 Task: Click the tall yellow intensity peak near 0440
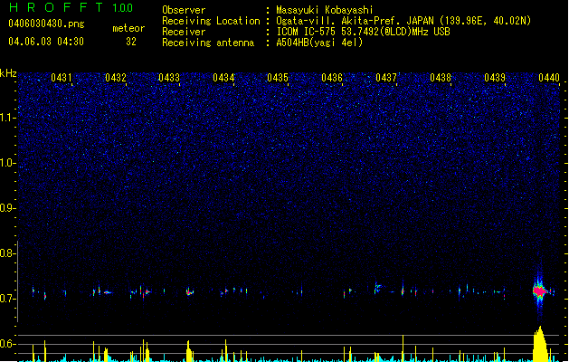click(540, 344)
